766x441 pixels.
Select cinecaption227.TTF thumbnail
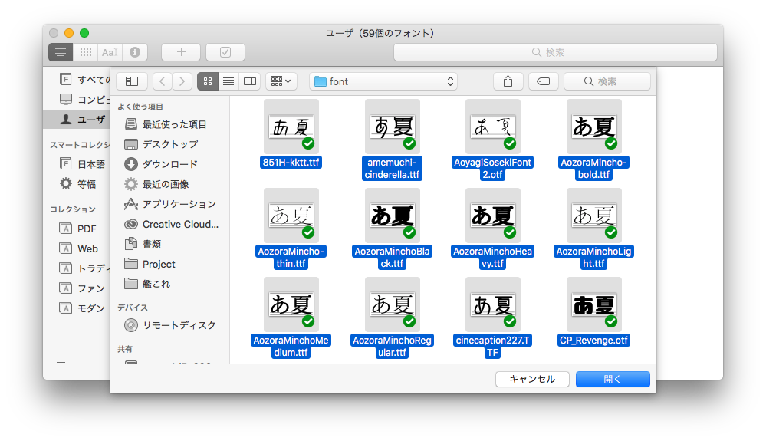pyautogui.click(x=493, y=304)
